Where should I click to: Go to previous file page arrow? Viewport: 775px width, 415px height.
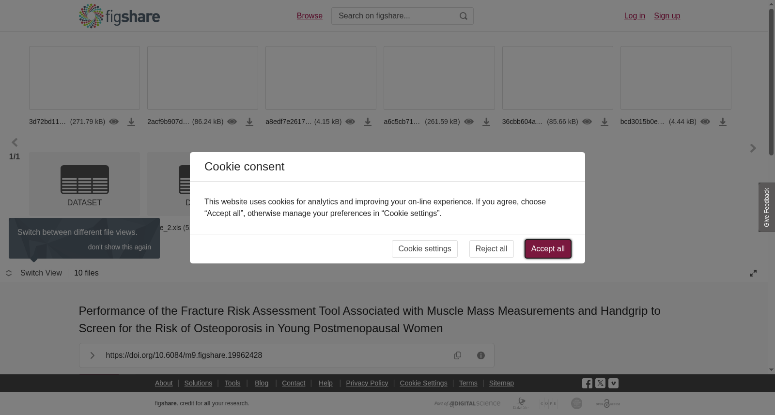tap(15, 142)
